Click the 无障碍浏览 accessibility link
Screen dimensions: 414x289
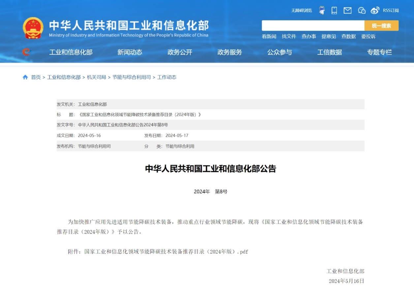coord(301,11)
